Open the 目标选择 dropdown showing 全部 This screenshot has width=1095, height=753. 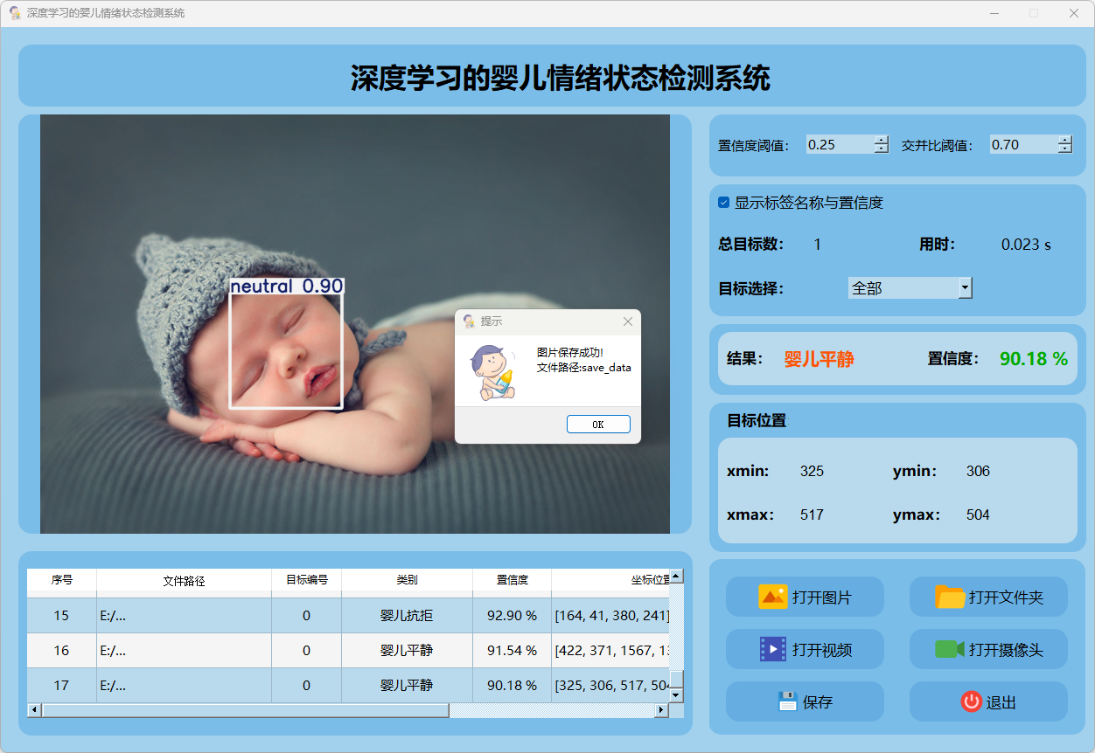click(x=965, y=287)
